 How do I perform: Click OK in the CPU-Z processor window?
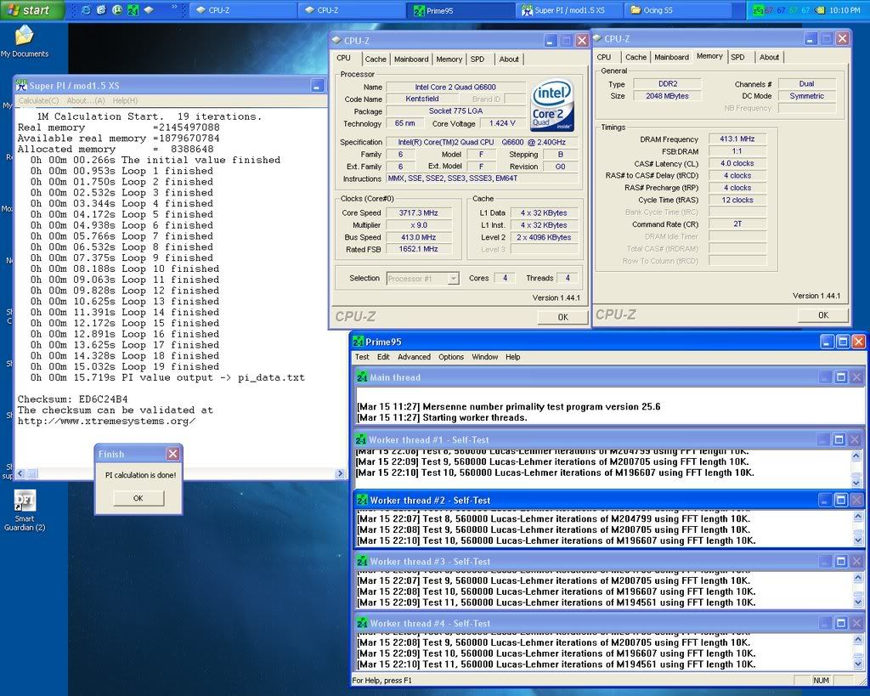[562, 317]
